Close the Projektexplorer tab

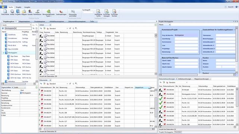tap(16, 22)
